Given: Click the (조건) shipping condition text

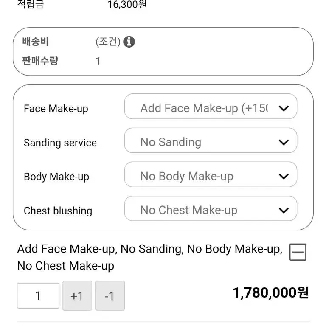Looking at the screenshot, I should point(108,42).
